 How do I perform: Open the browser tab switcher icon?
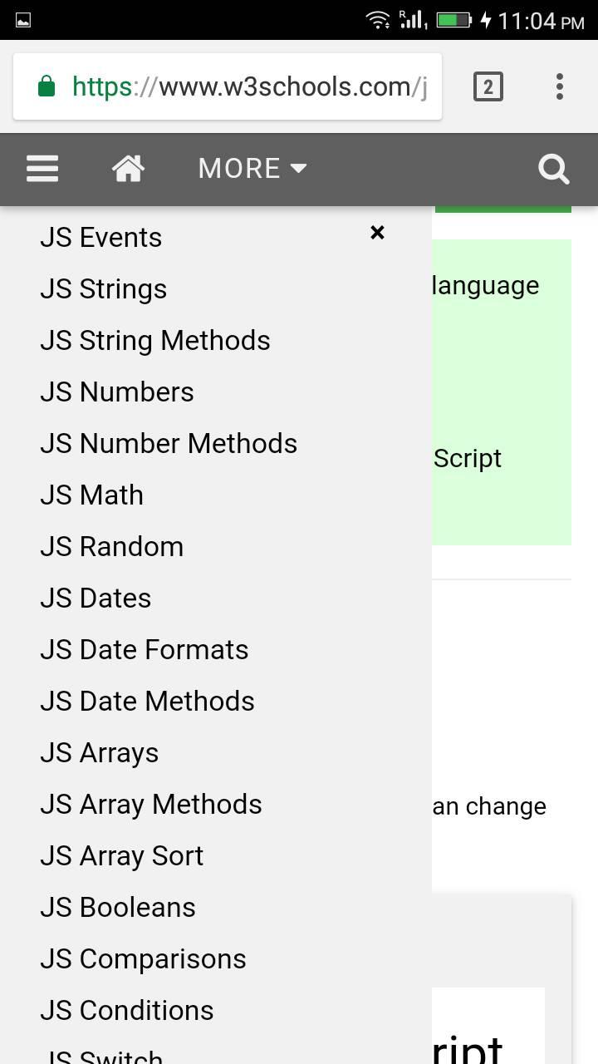click(488, 86)
